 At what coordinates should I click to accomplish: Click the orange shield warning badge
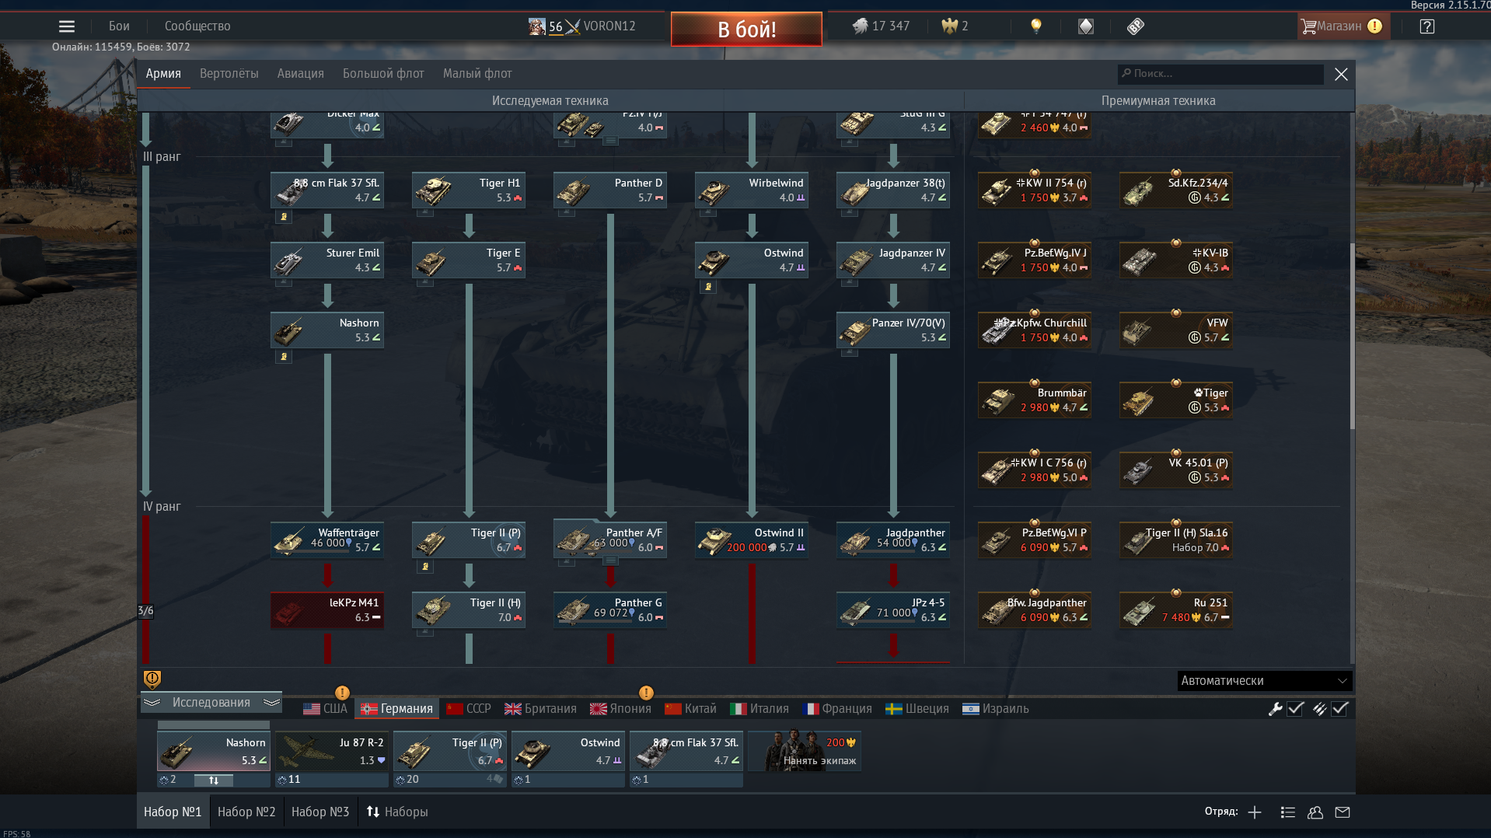(152, 679)
